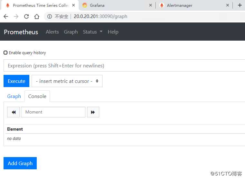Open the insert metric at cursor dropdown
Viewport: 245px width, 179px height.
(x=67, y=81)
